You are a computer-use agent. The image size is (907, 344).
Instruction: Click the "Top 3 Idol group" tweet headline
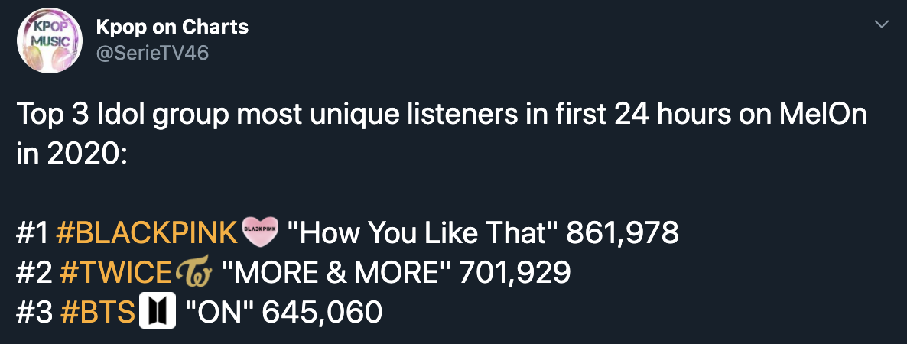pos(122,115)
